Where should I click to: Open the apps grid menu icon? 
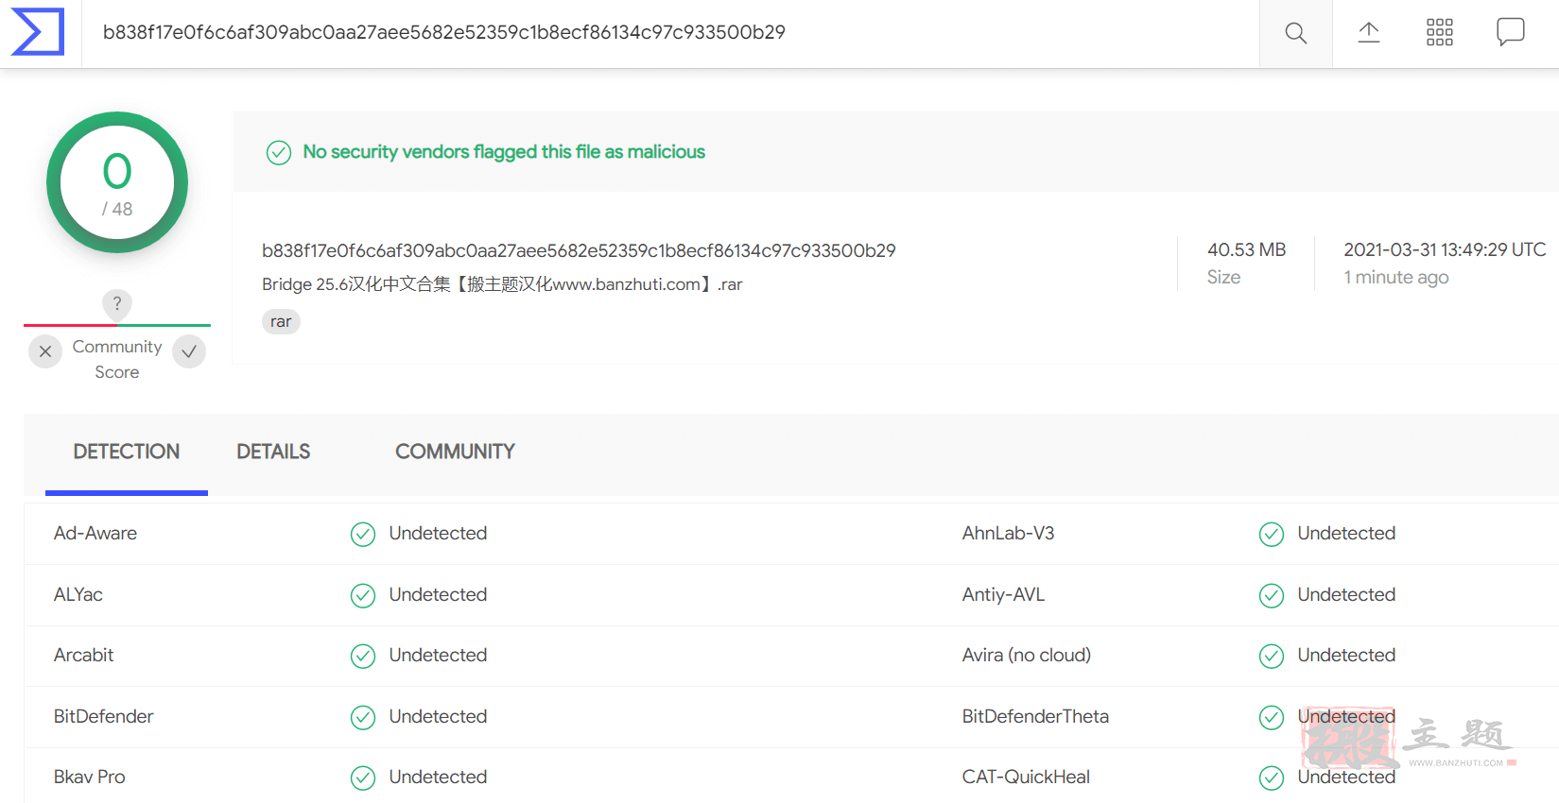pyautogui.click(x=1440, y=32)
